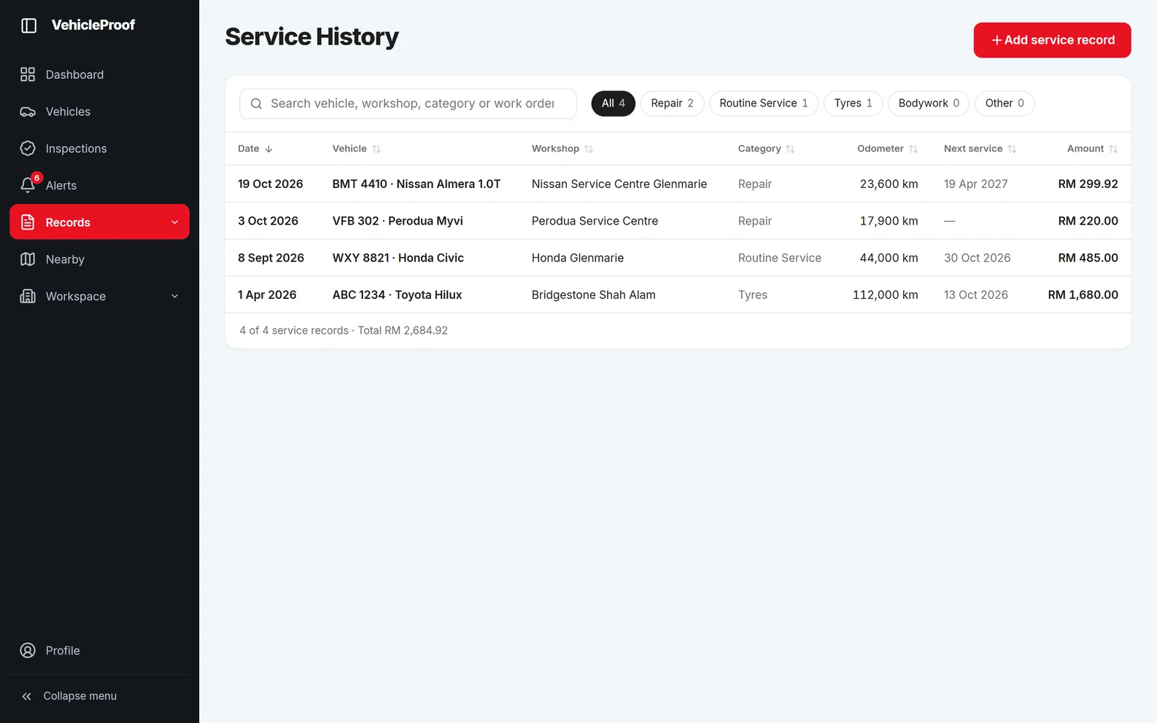Viewport: 1157px width, 723px height.
Task: Sort table by Workshop column arrows
Action: click(x=589, y=149)
